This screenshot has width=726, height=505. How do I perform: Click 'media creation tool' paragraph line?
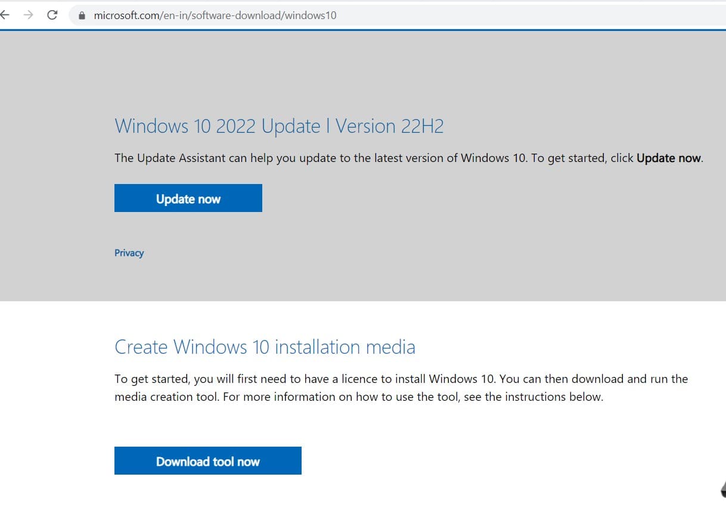[167, 397]
